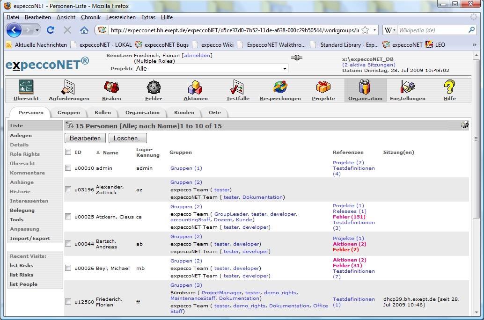Viewport: 484px width, 320px height.
Task: Switch to the Kunden tab
Action: pyautogui.click(x=184, y=113)
